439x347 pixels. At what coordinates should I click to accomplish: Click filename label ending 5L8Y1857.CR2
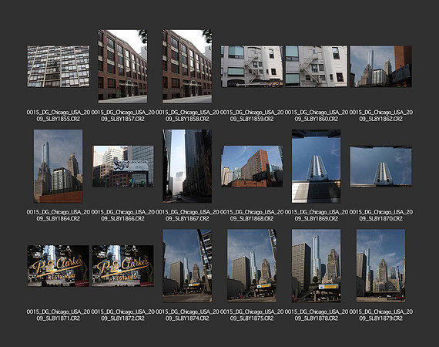[123, 116]
